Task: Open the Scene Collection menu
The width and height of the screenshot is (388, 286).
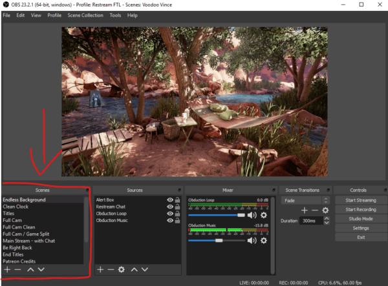Action: pos(85,15)
